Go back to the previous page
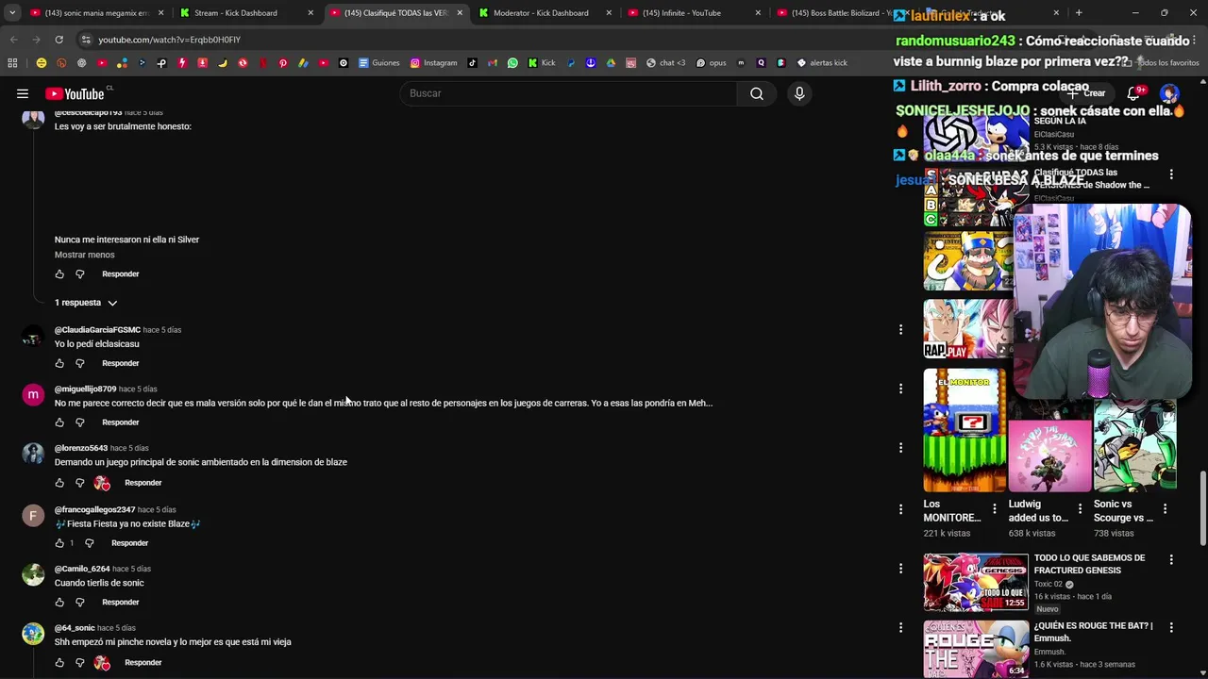This screenshot has width=1208, height=679. coord(13,40)
